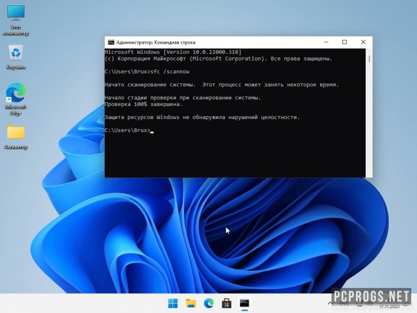Image resolution: width=417 pixels, height=313 pixels.
Task: Show hidden tray icons chevron
Action: click(330, 303)
